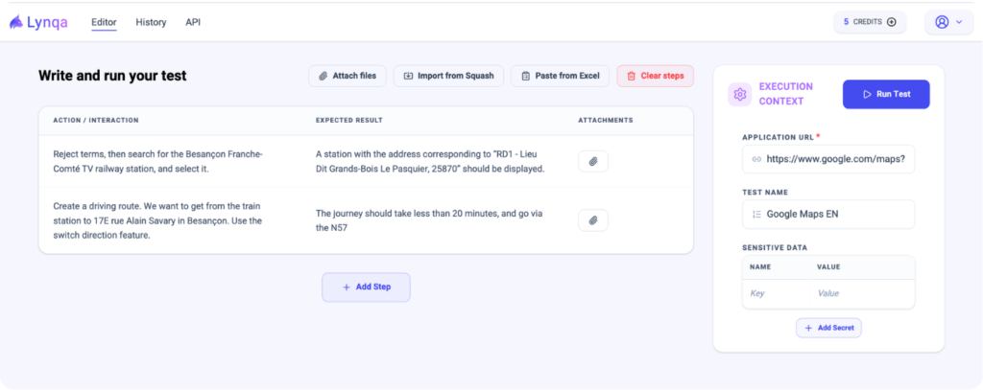This screenshot has height=390, width=983.
Task: Click the attachment paperclip for second step
Action: [x=592, y=220]
